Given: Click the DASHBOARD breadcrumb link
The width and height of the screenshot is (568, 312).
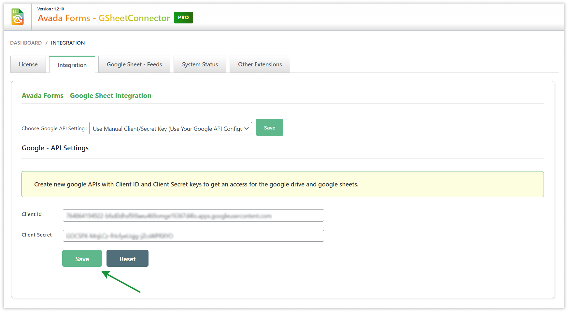Looking at the screenshot, I should coord(26,43).
